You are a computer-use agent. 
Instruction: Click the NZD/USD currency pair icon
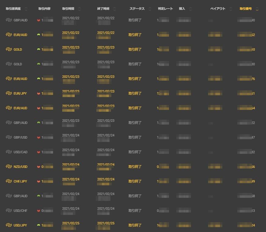coord(9,167)
